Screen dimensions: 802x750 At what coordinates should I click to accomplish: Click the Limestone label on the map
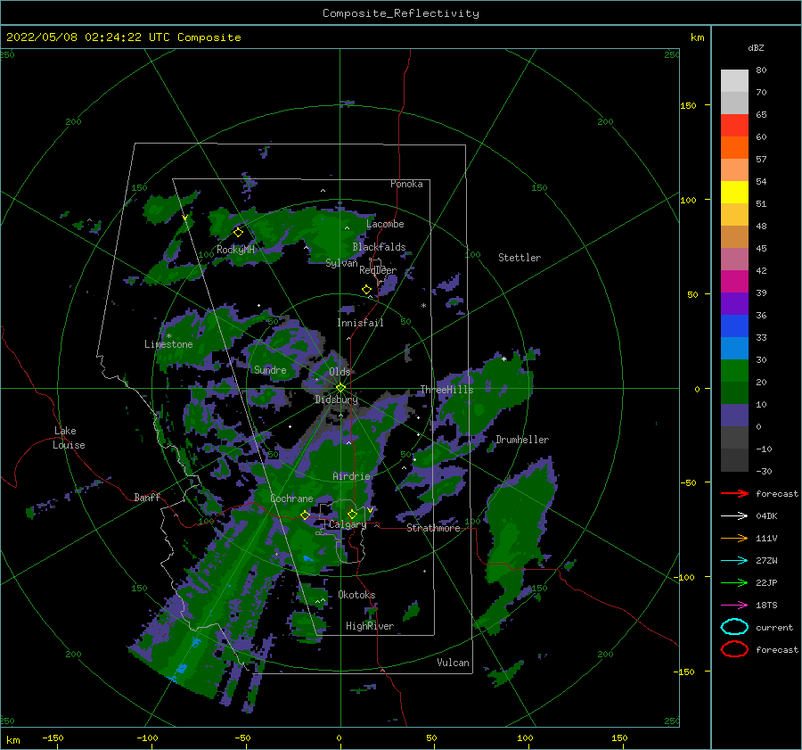[168, 344]
